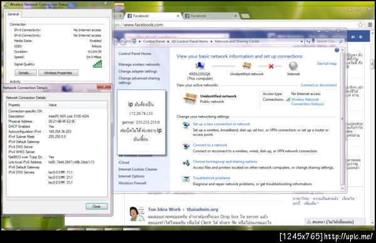Click the signal quality bars icon

(97, 64)
